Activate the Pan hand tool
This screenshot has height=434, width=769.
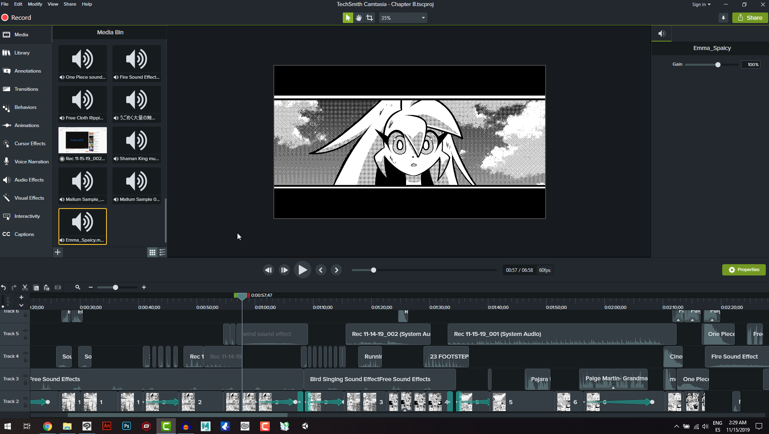tap(358, 18)
